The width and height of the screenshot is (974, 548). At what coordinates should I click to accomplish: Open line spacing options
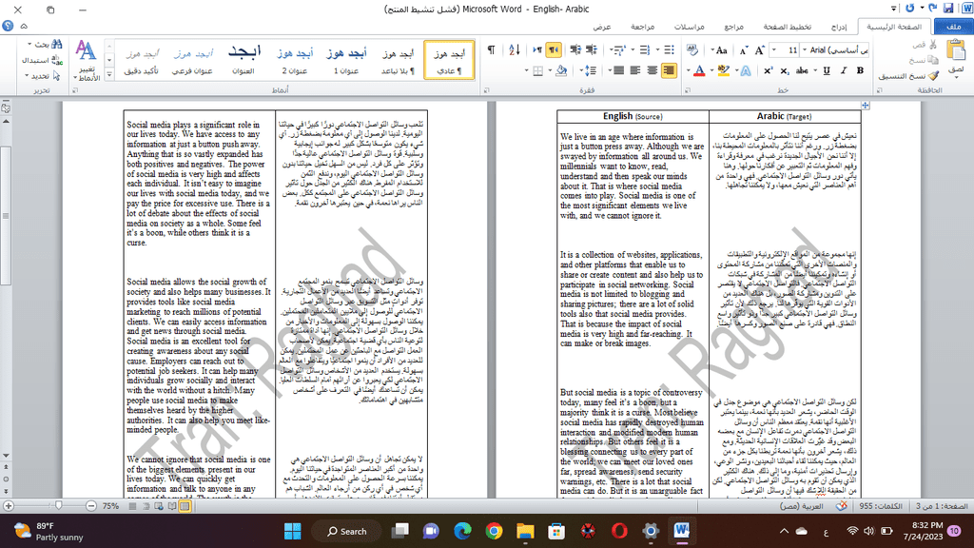click(590, 70)
